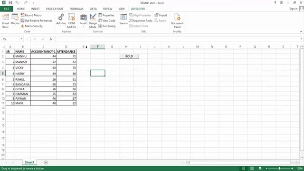Click View Code

pyautogui.click(x=107, y=20)
